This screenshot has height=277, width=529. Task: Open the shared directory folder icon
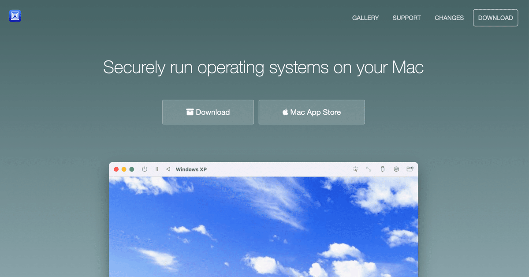point(410,169)
